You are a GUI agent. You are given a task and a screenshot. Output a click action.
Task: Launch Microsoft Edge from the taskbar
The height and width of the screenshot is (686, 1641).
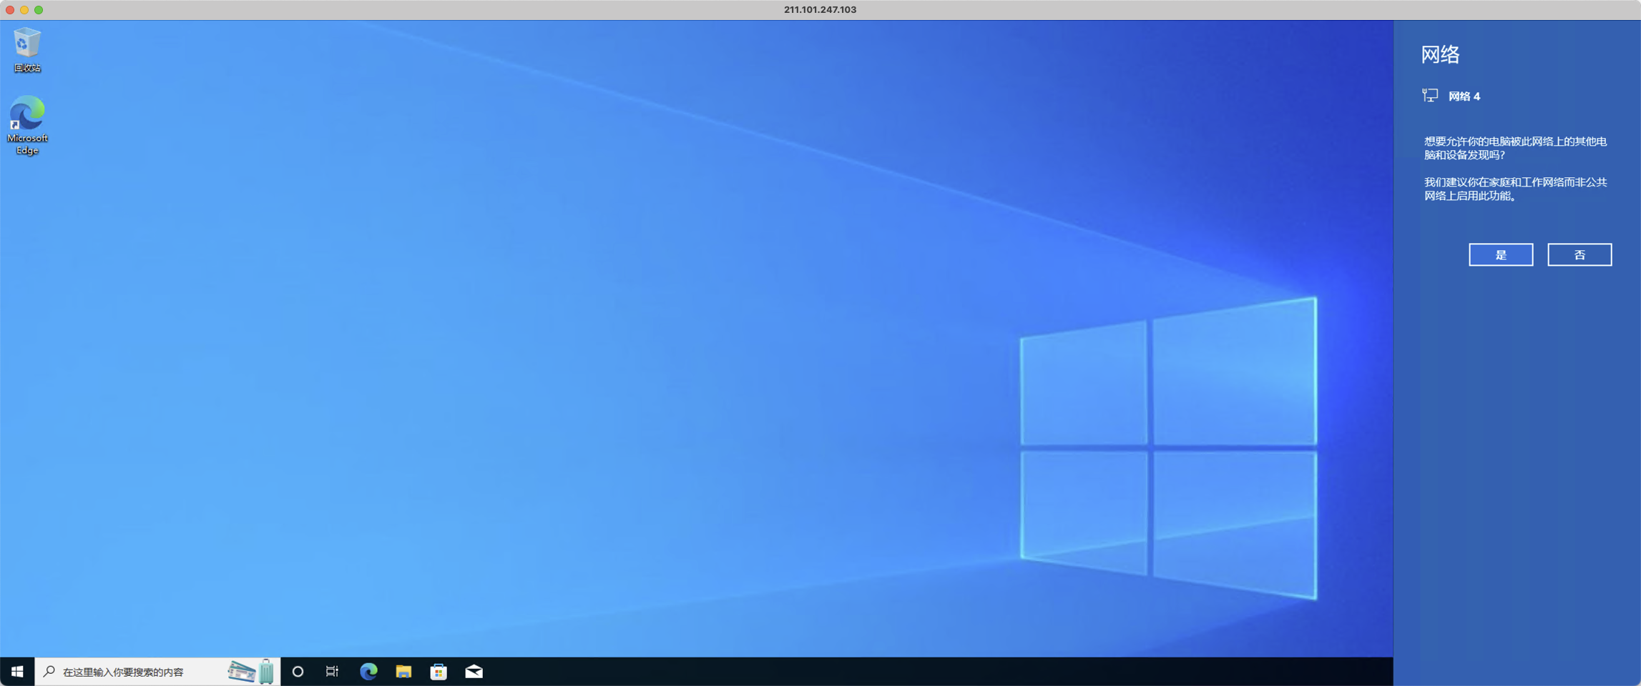pyautogui.click(x=368, y=672)
